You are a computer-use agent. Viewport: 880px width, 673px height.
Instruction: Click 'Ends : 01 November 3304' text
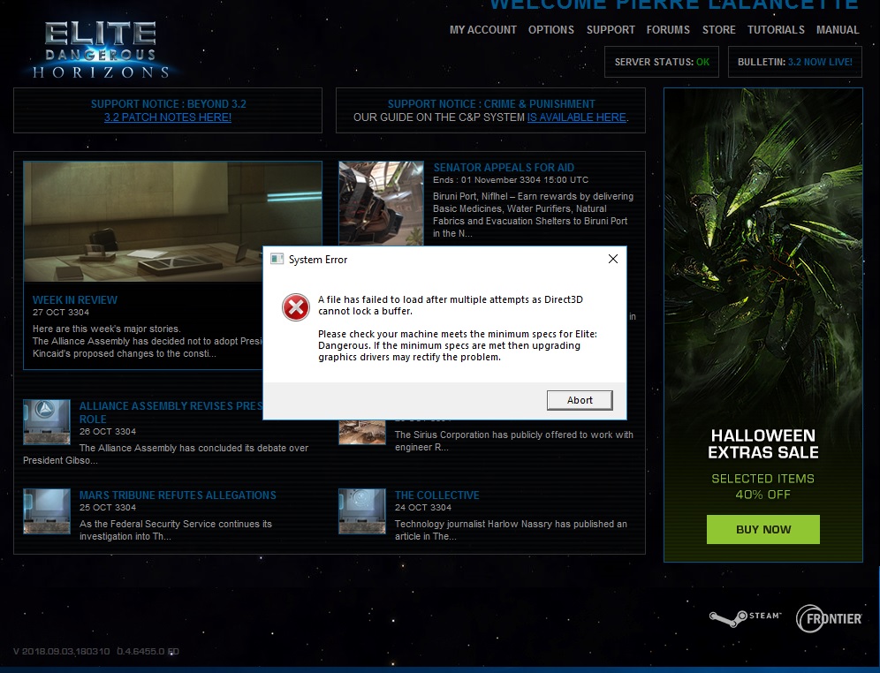tap(511, 180)
